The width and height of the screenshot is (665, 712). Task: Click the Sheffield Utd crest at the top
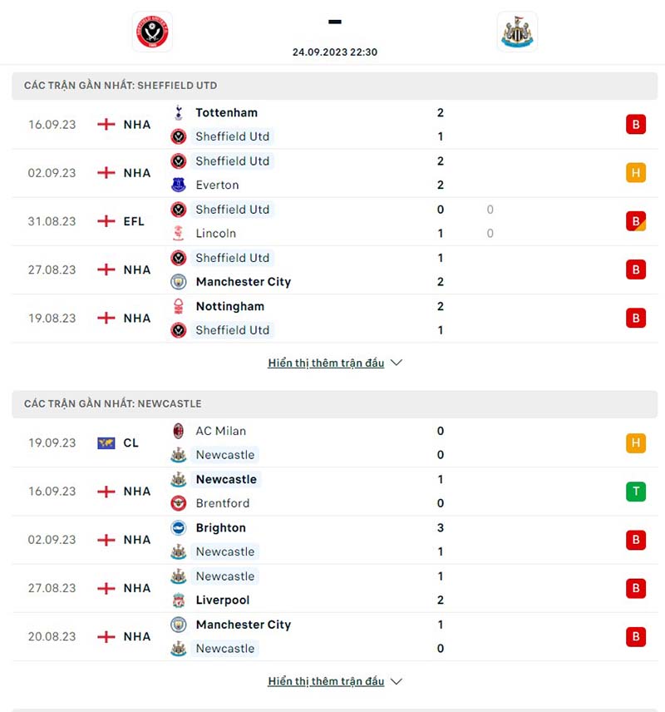153,32
